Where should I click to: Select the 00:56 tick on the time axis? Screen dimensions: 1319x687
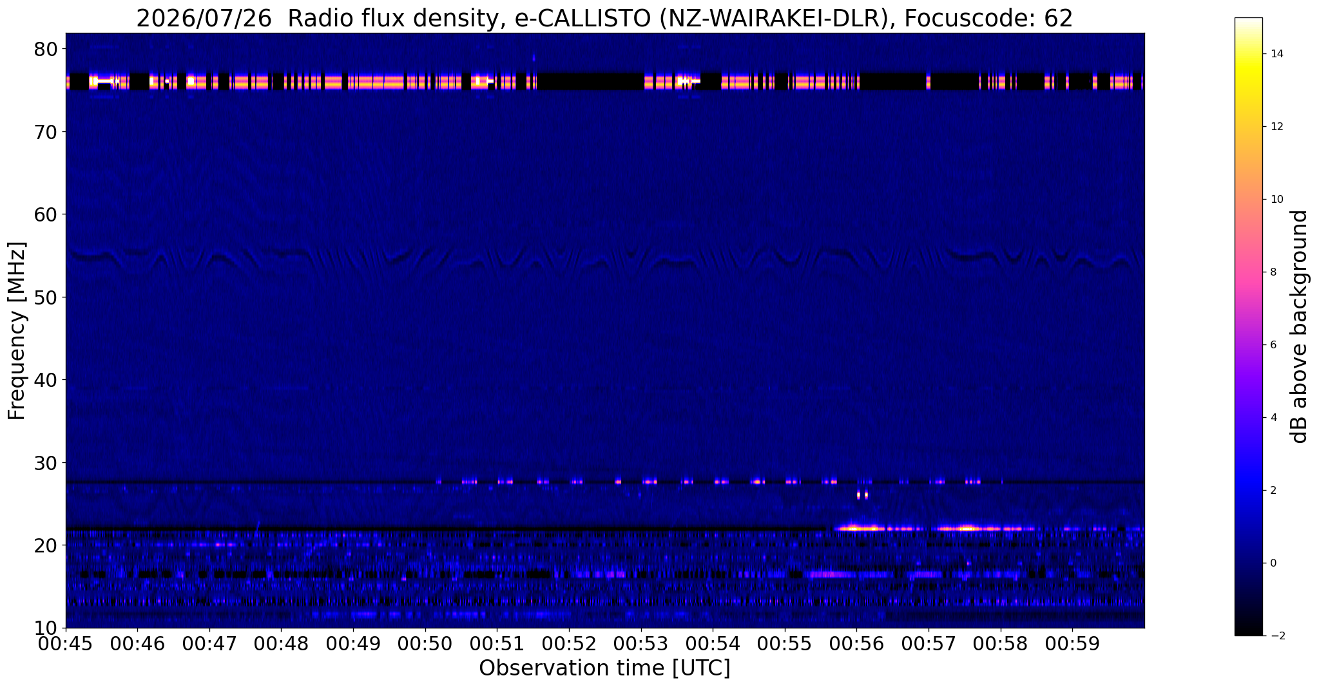click(x=856, y=644)
